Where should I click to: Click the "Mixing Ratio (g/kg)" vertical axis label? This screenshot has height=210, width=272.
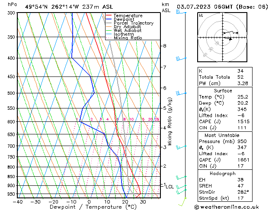170,121
